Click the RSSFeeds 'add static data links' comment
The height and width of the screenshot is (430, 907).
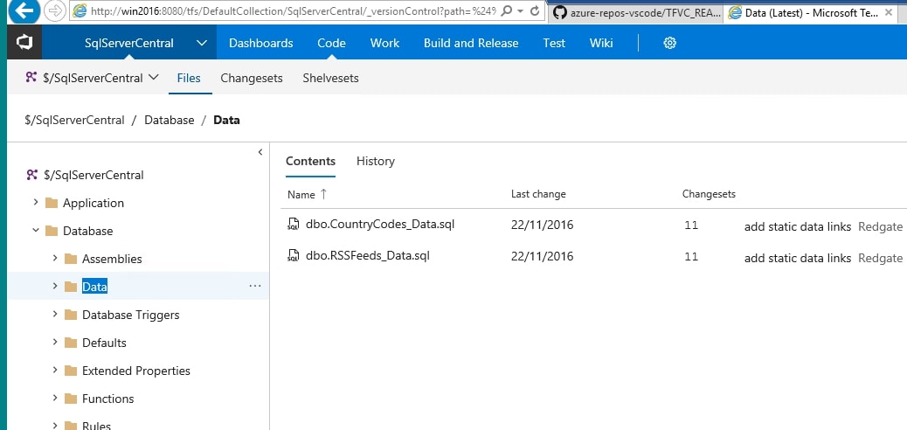pos(798,258)
